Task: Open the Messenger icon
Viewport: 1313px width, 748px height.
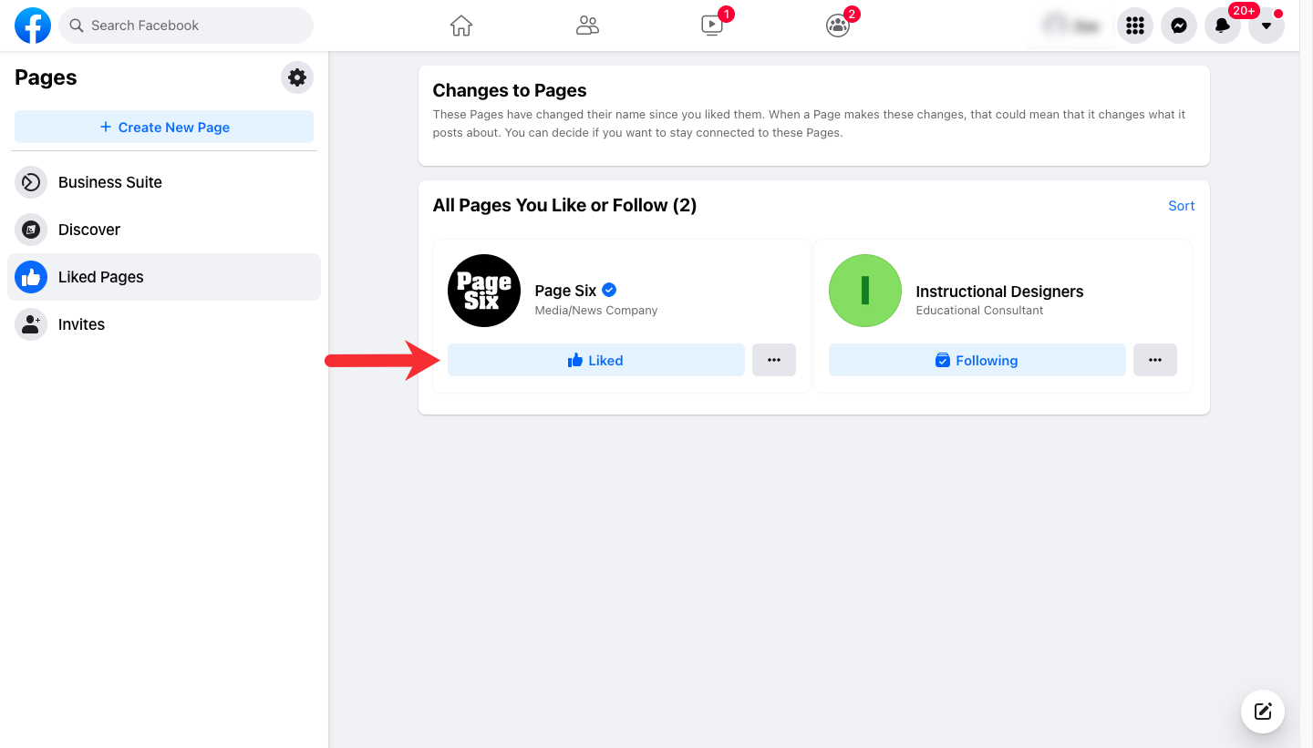Action: (x=1179, y=26)
